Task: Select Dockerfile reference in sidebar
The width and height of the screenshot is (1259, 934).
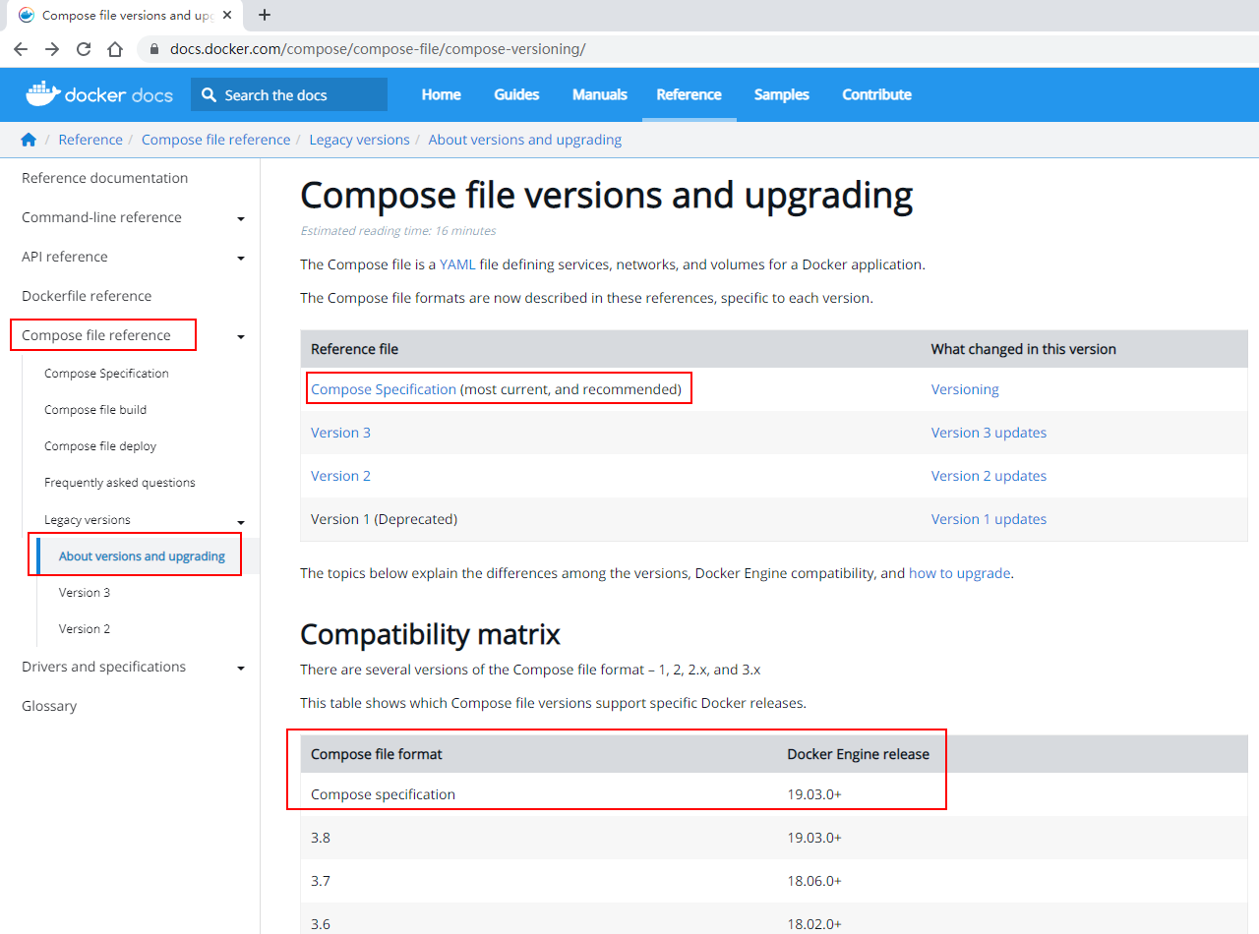Action: [x=87, y=296]
